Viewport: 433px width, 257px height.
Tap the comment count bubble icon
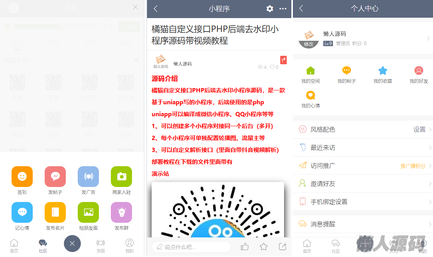272,67
